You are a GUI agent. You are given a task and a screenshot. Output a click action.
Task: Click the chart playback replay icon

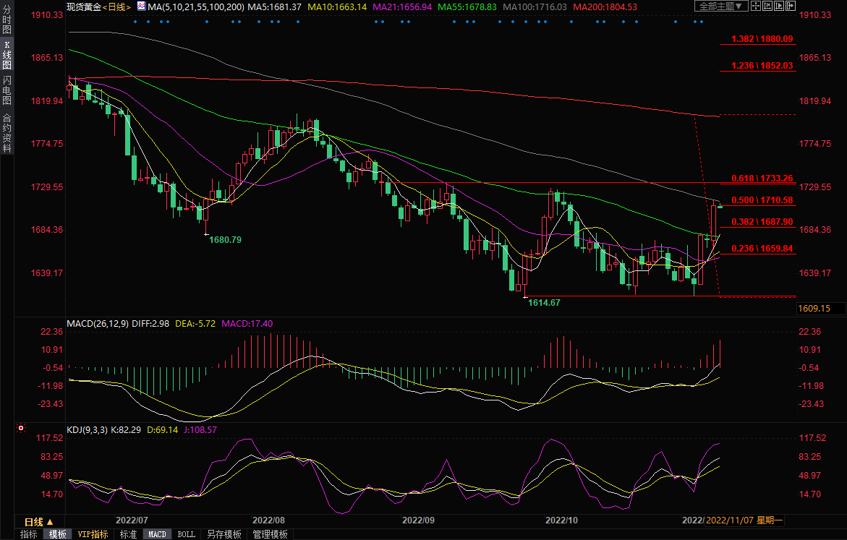point(779,6)
